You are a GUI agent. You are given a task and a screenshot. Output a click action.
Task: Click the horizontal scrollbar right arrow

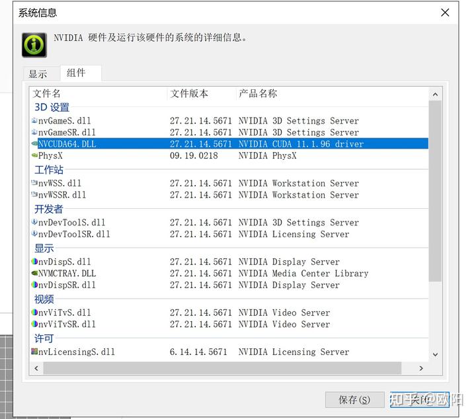(x=421, y=368)
